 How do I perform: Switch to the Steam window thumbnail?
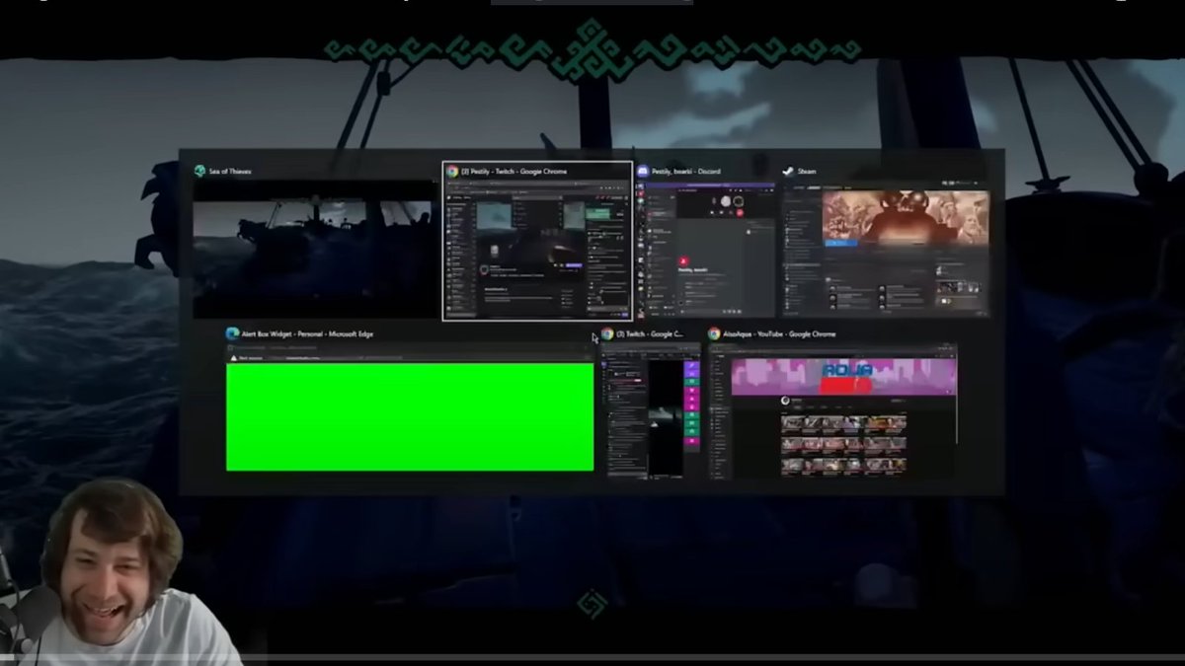click(x=886, y=249)
